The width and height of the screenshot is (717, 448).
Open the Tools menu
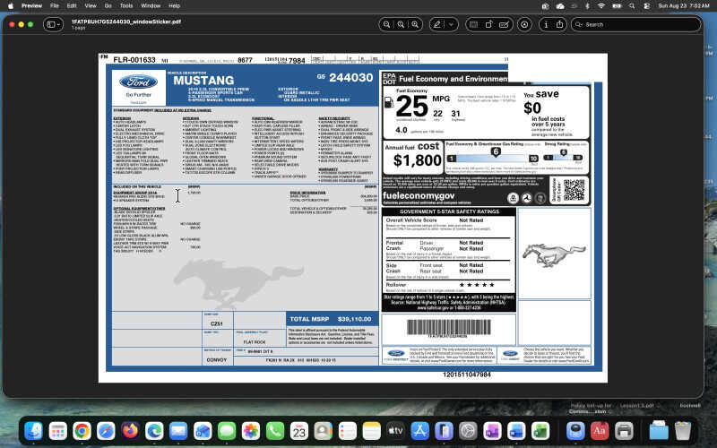pos(126,6)
